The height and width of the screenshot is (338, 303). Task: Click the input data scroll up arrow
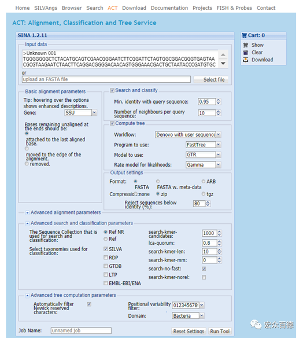coord(223,55)
